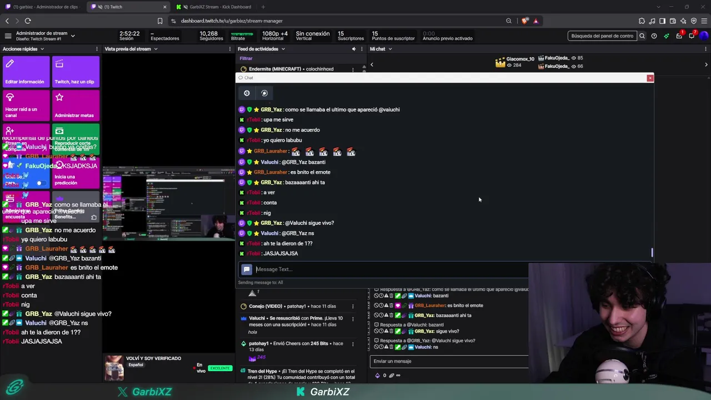Open the notifications inbox with red badge 1
711x400 pixels.
point(679,36)
